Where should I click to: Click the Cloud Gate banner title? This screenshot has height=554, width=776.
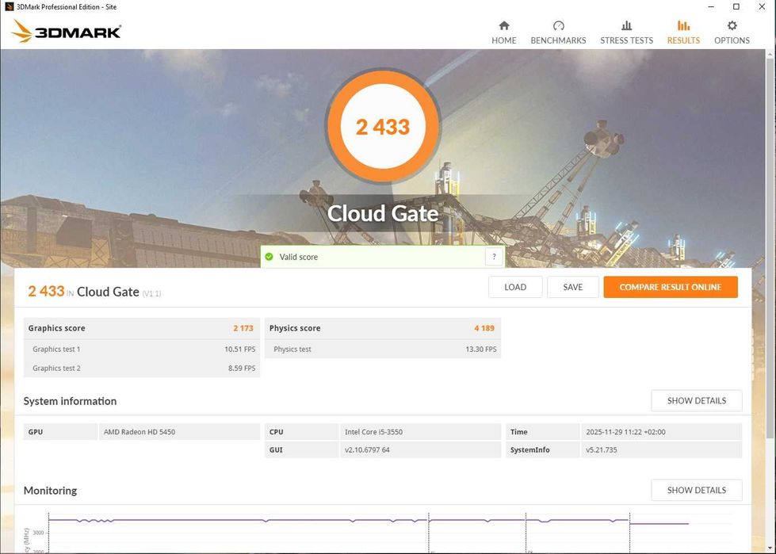pyautogui.click(x=383, y=213)
